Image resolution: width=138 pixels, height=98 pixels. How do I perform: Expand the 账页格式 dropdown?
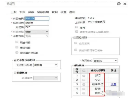tap(105, 60)
